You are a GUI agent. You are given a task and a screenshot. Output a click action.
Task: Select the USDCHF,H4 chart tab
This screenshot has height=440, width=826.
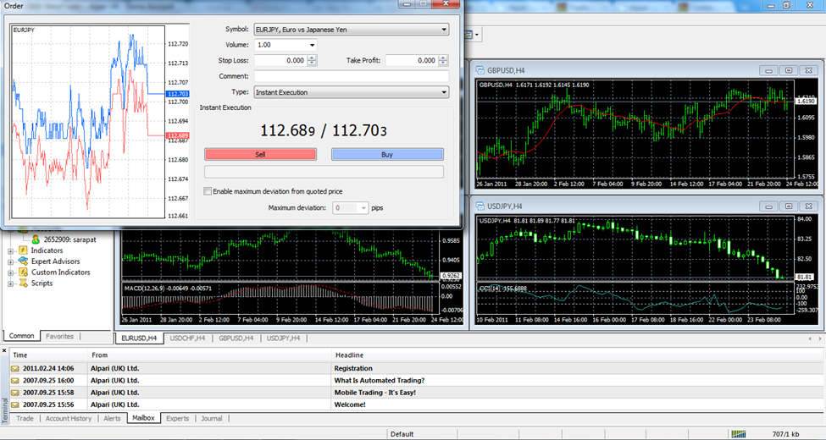[x=187, y=338]
